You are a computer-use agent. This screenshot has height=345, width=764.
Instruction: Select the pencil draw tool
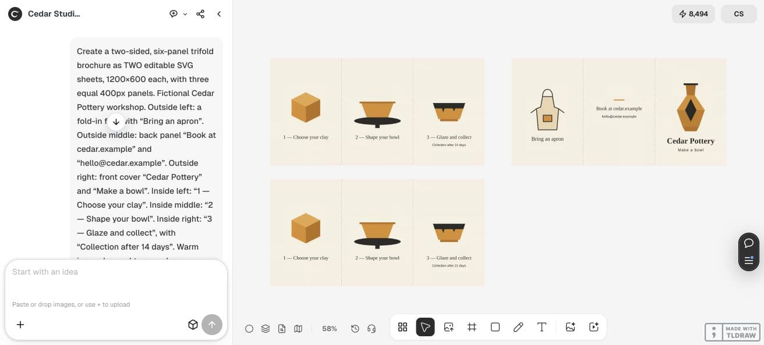518,327
